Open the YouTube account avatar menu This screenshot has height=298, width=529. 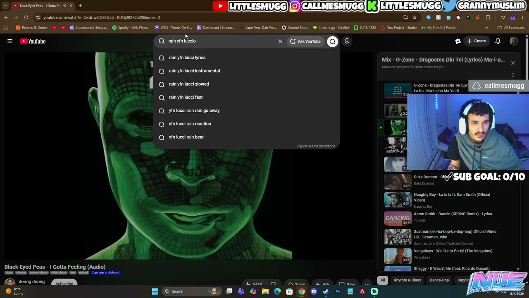pyautogui.click(x=513, y=41)
